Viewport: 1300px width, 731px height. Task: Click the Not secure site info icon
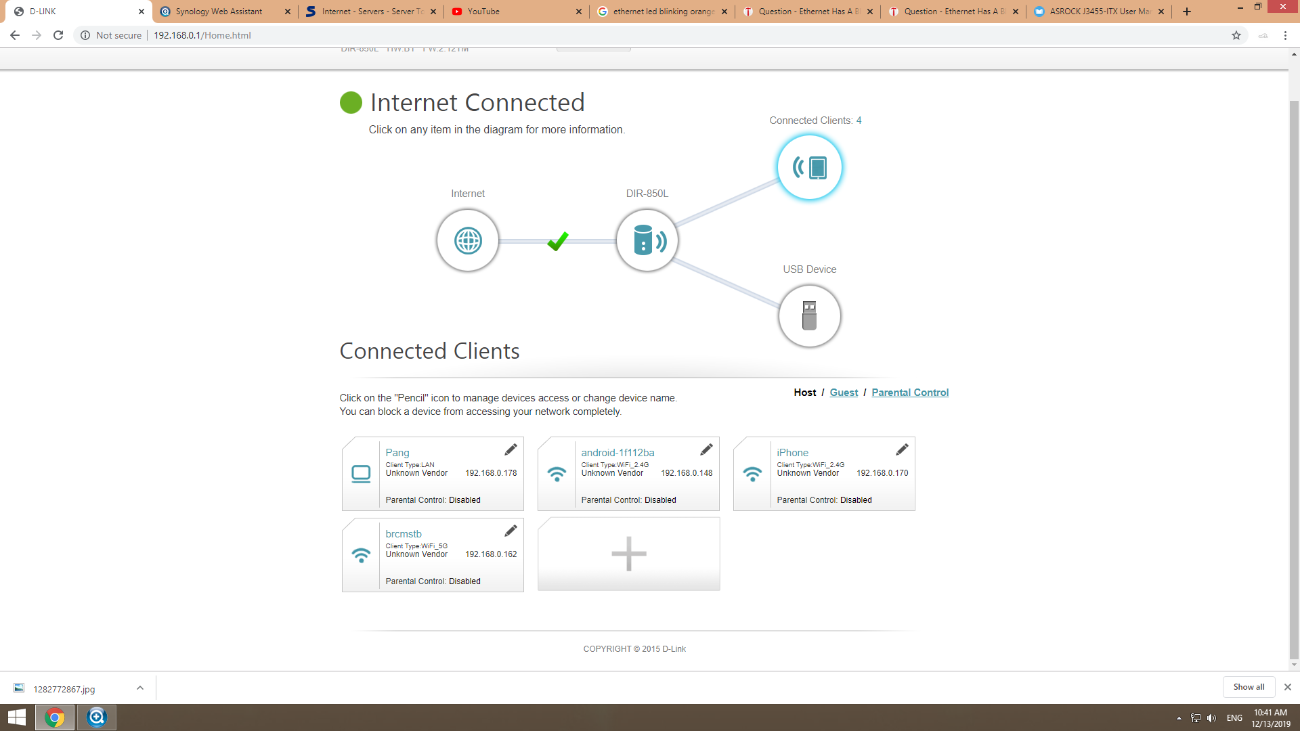pyautogui.click(x=85, y=35)
